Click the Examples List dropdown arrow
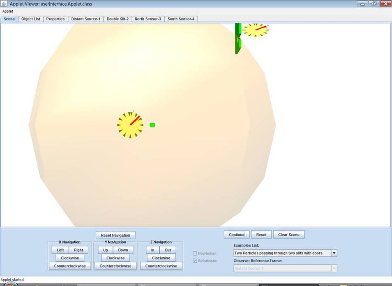This screenshot has height=286, width=392. click(334, 253)
